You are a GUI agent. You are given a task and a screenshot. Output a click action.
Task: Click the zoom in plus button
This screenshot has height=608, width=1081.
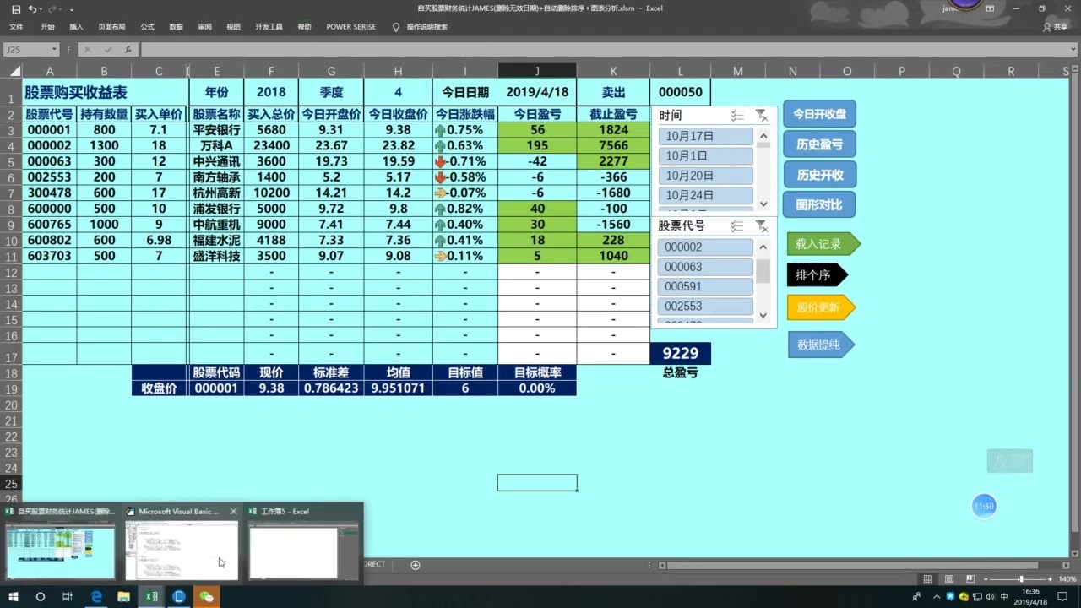(x=1050, y=579)
